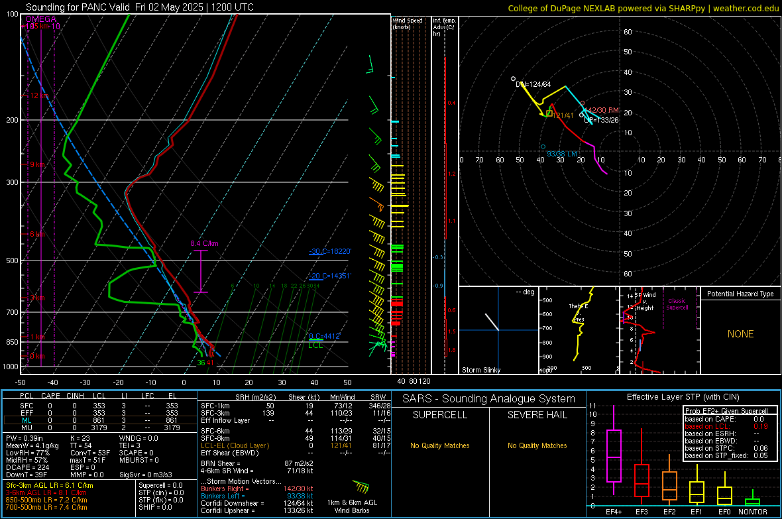Screen dimensions: 782x519
Task: Click the 'LowRH = 77%' value
Action: point(27,453)
